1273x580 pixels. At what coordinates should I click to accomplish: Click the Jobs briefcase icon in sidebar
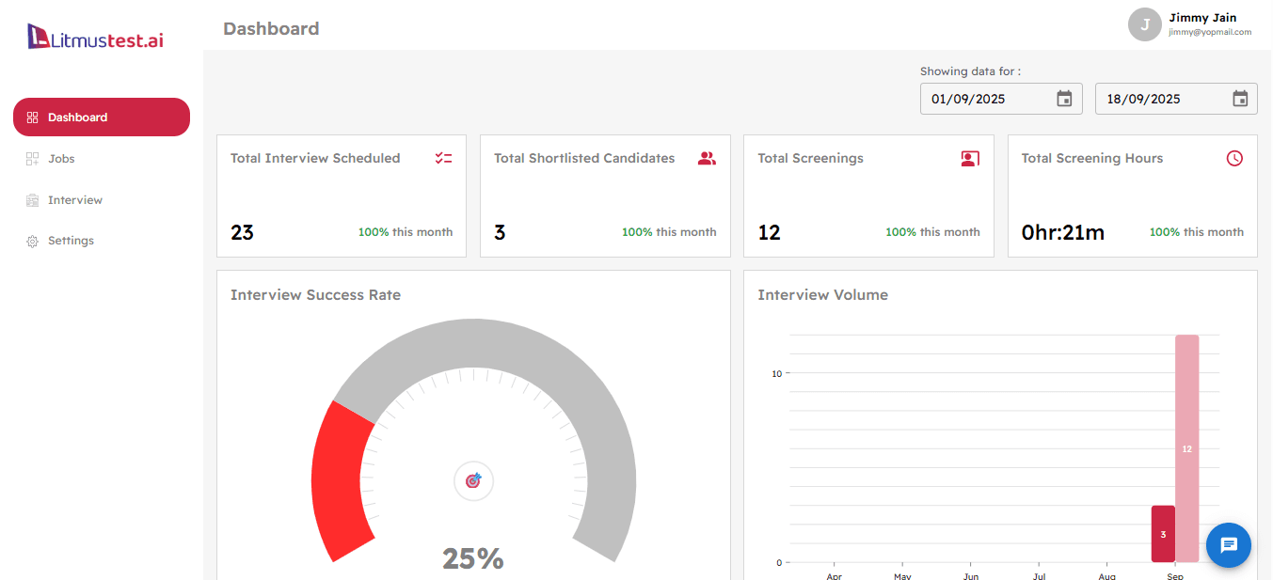click(31, 158)
